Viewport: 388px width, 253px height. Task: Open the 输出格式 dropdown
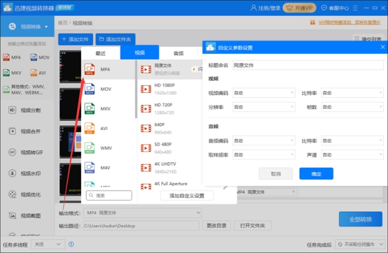click(143, 212)
